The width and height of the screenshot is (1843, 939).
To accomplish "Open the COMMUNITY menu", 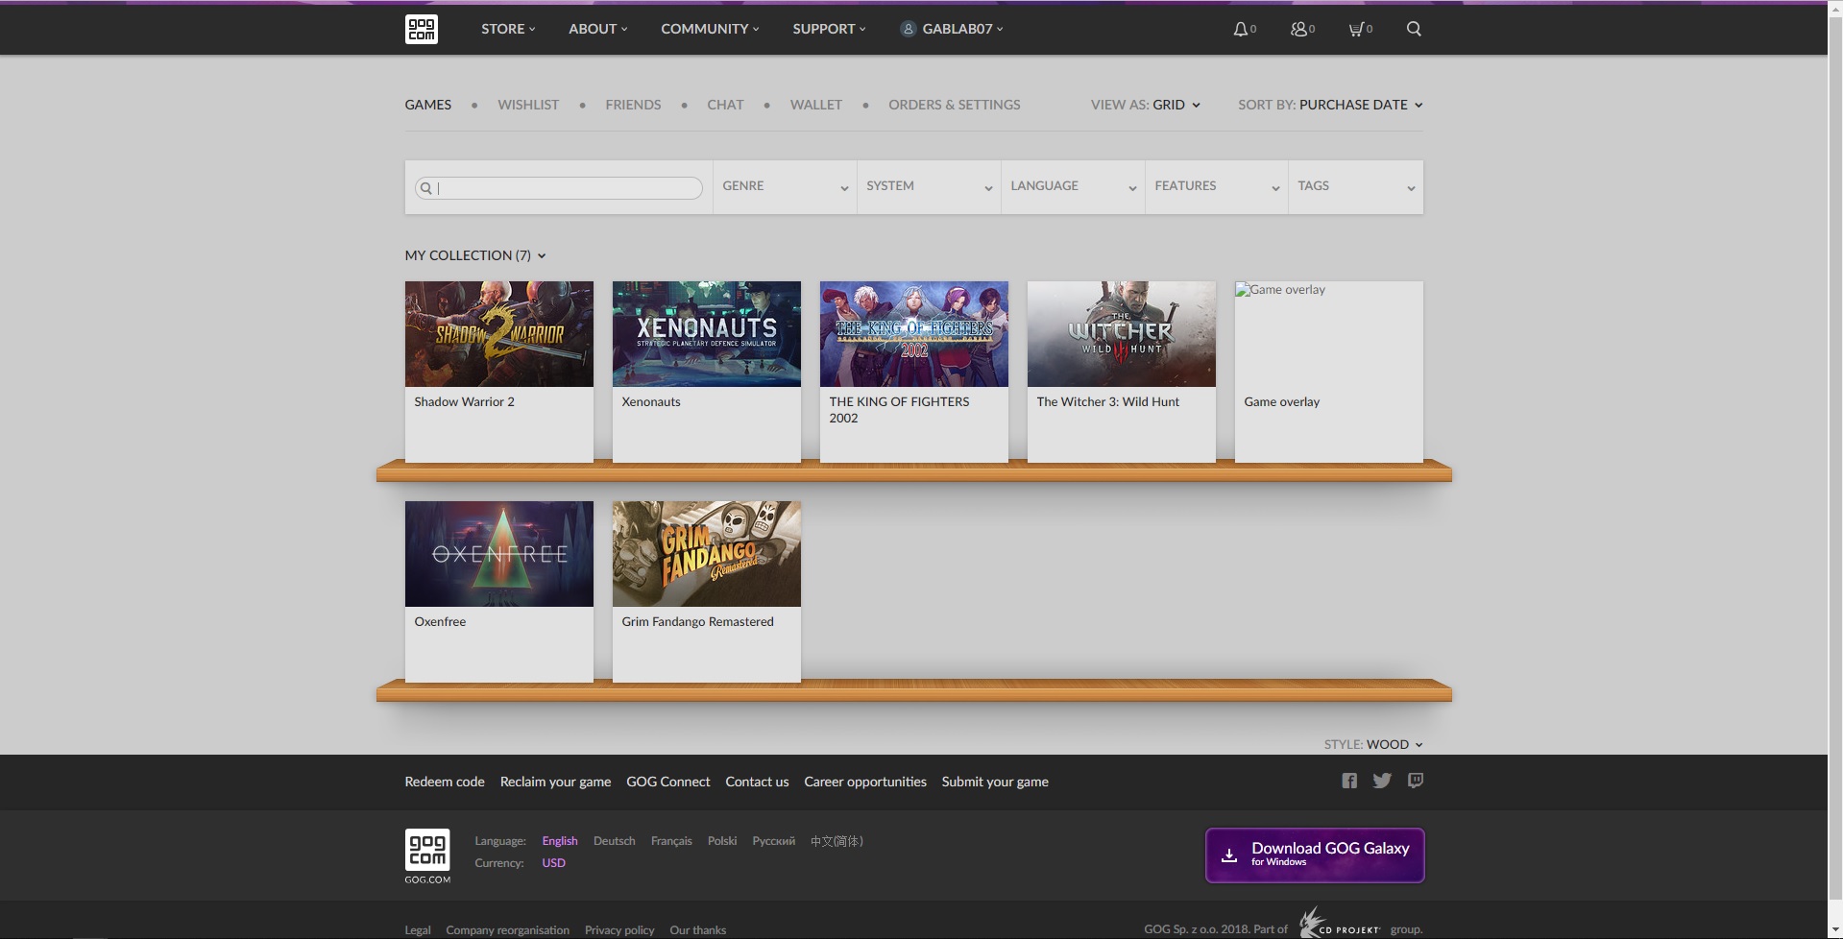I will point(710,29).
